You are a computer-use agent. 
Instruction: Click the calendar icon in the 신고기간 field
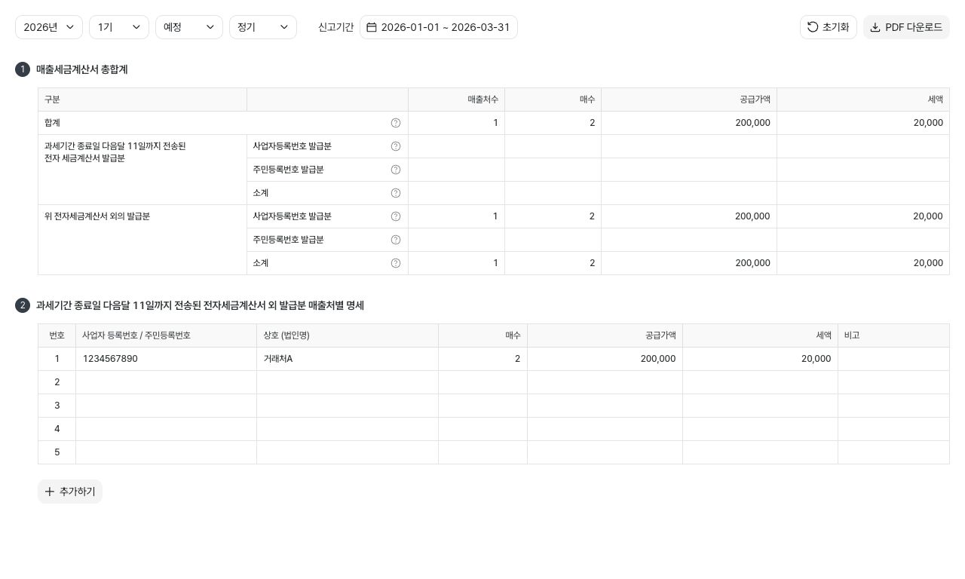click(x=372, y=27)
